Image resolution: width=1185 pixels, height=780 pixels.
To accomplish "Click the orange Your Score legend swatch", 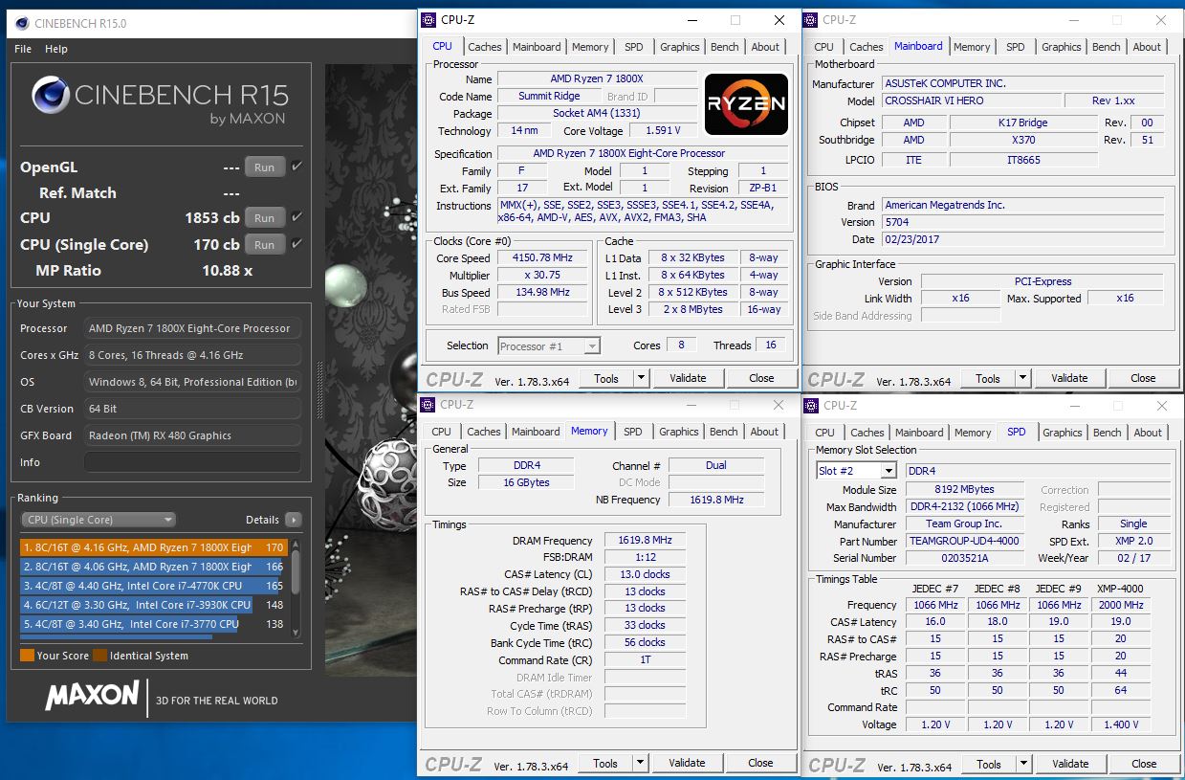I will click(x=27, y=656).
